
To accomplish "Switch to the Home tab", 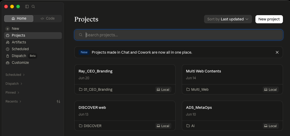I will [x=19, y=19].
